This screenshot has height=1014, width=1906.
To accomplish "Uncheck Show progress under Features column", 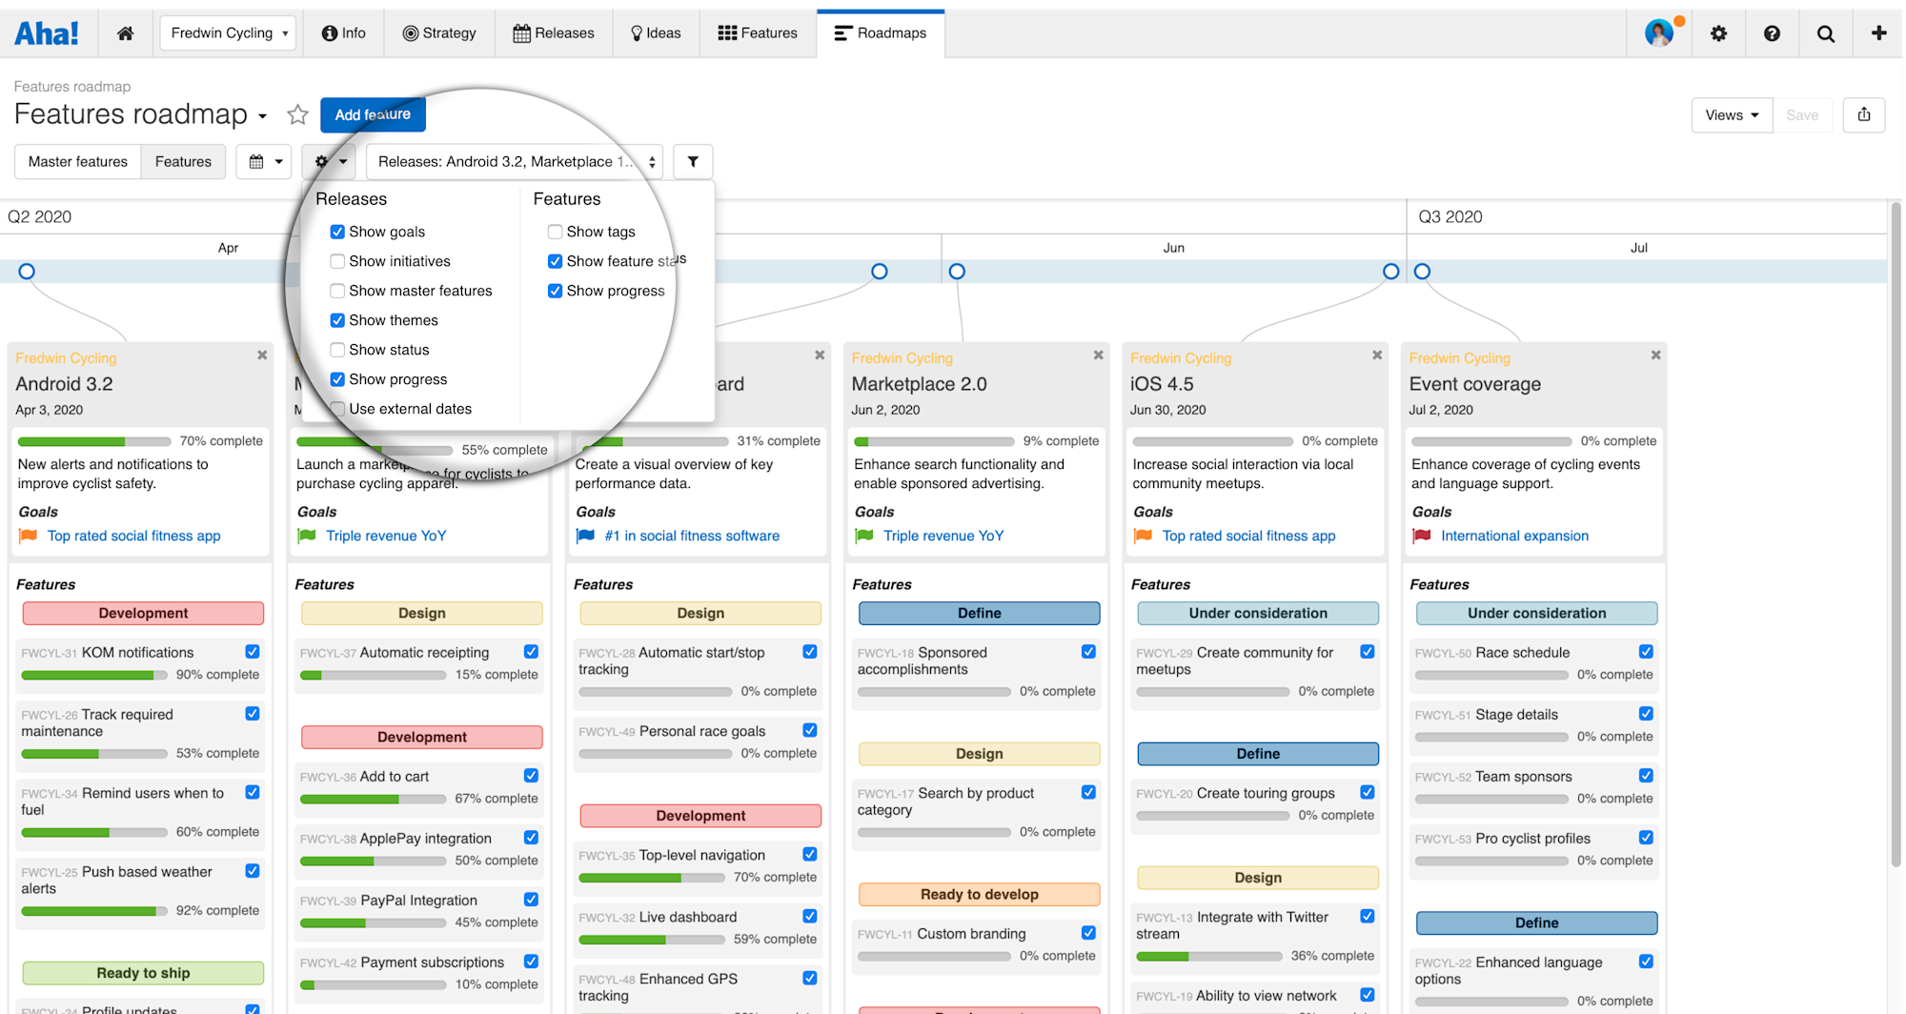I will [x=555, y=291].
